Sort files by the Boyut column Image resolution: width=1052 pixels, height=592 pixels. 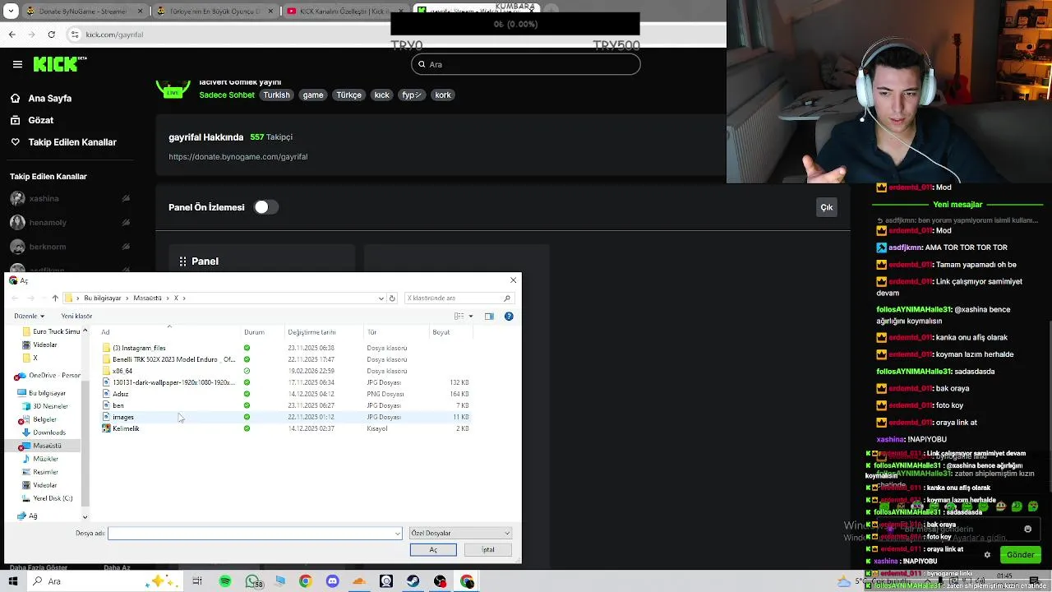[441, 332]
